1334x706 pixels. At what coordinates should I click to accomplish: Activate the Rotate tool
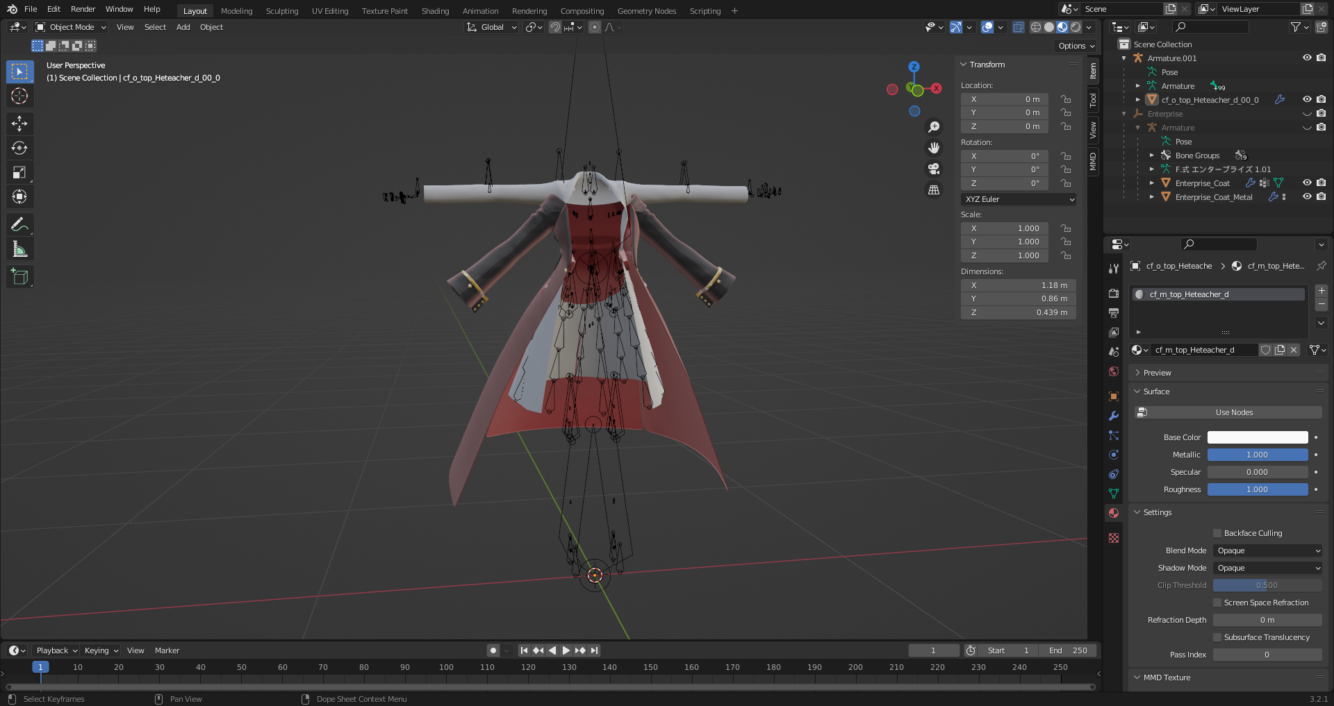(19, 148)
